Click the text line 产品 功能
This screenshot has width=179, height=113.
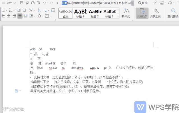(x=39, y=54)
